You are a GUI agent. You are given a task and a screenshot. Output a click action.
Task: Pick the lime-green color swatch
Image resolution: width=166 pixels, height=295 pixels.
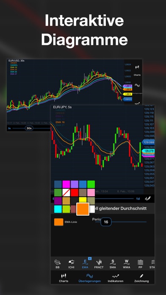(x=66, y=209)
